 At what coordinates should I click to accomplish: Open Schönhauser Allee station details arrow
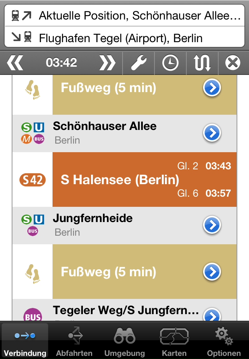212,133
